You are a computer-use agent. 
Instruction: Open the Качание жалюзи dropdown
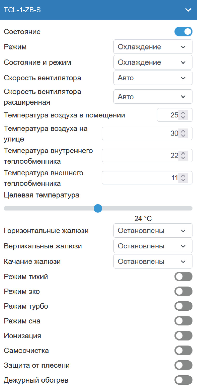(153, 261)
